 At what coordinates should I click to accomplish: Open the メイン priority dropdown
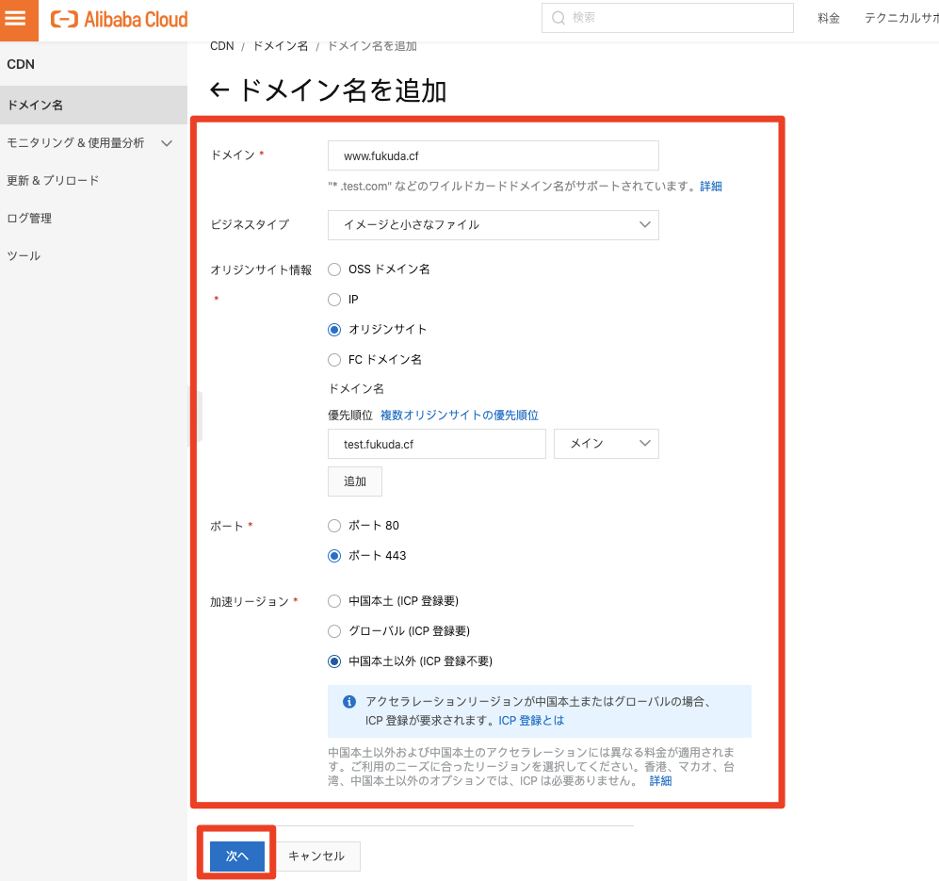tap(606, 444)
